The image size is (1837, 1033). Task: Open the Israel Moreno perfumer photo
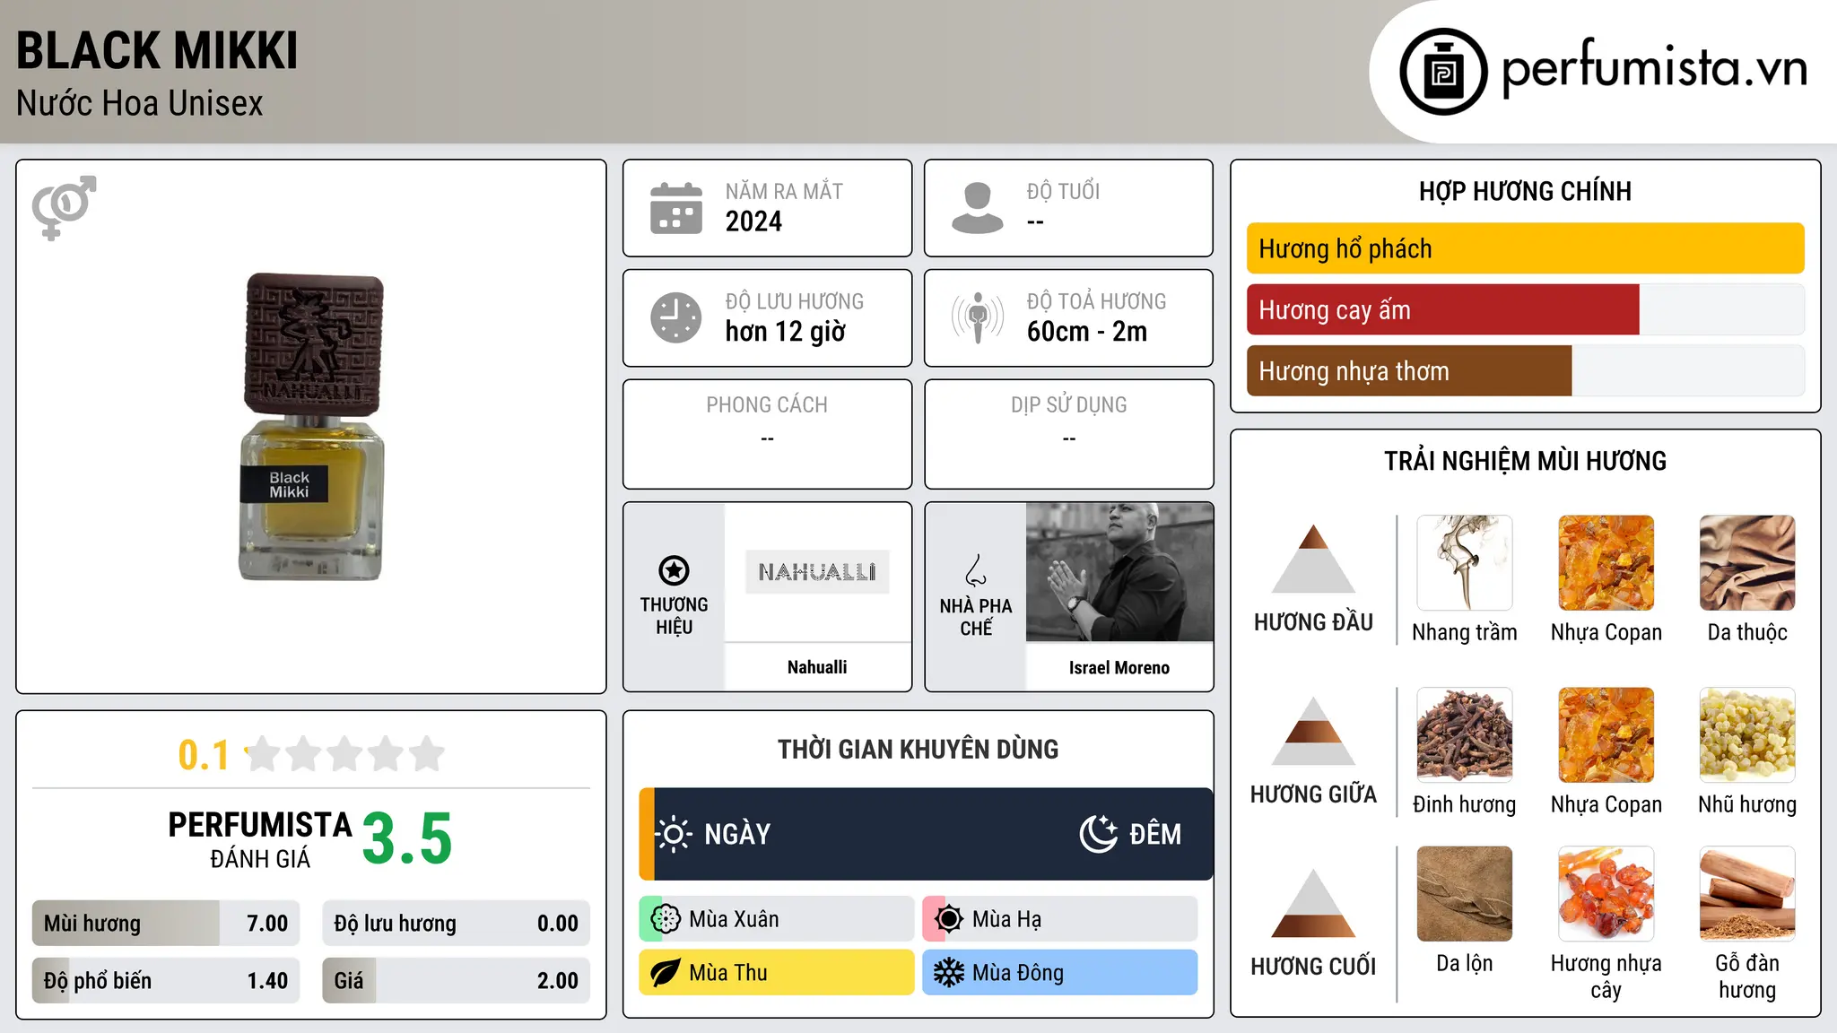pos(1119,572)
